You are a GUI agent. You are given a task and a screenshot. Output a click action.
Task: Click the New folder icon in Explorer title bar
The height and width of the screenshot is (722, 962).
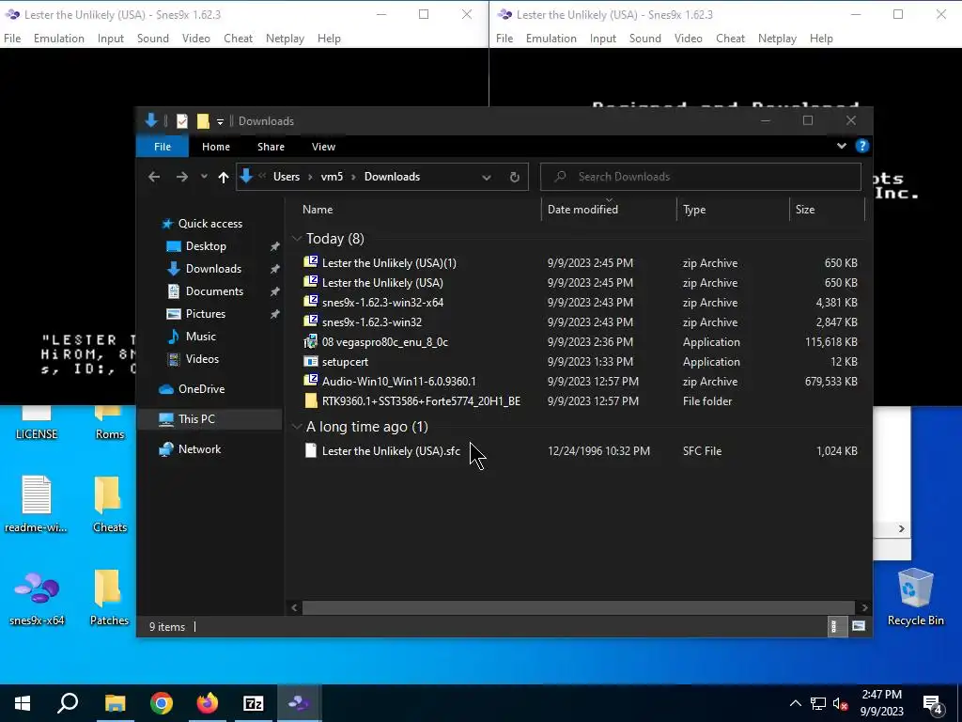click(203, 121)
